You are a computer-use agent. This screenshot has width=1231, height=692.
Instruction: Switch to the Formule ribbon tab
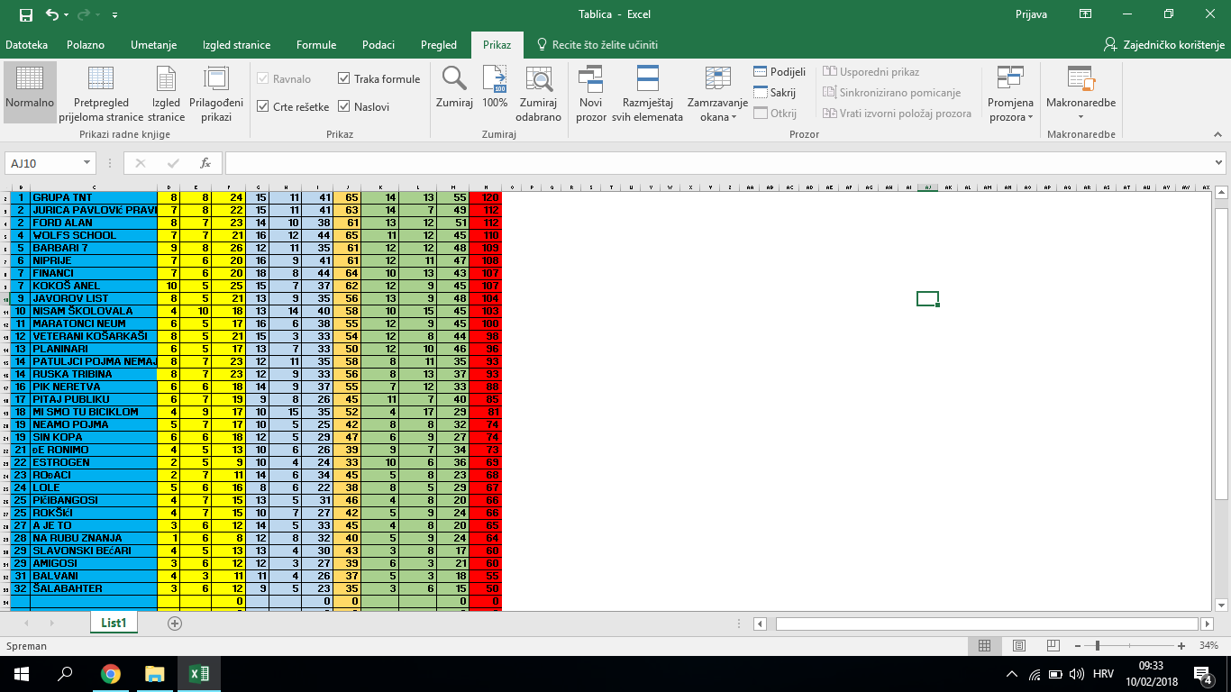[316, 45]
